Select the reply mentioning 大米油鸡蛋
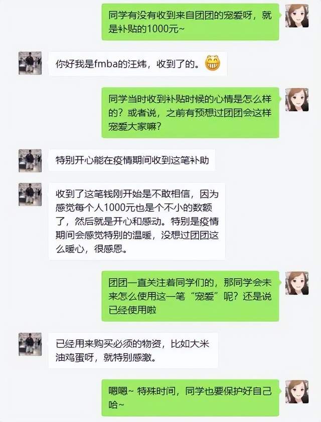321x422 pixels. 133,351
